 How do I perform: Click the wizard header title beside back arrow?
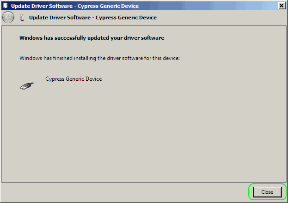(x=92, y=18)
